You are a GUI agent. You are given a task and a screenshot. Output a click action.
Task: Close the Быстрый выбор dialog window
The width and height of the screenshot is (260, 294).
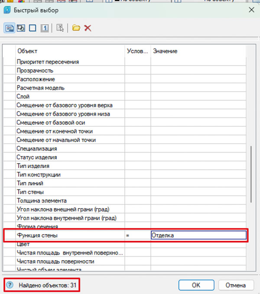point(252,10)
